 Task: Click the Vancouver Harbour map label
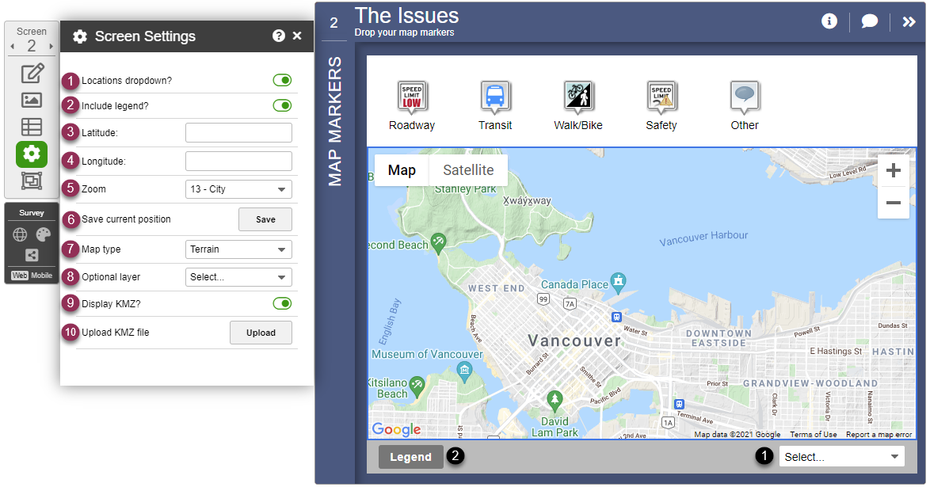[x=703, y=238]
